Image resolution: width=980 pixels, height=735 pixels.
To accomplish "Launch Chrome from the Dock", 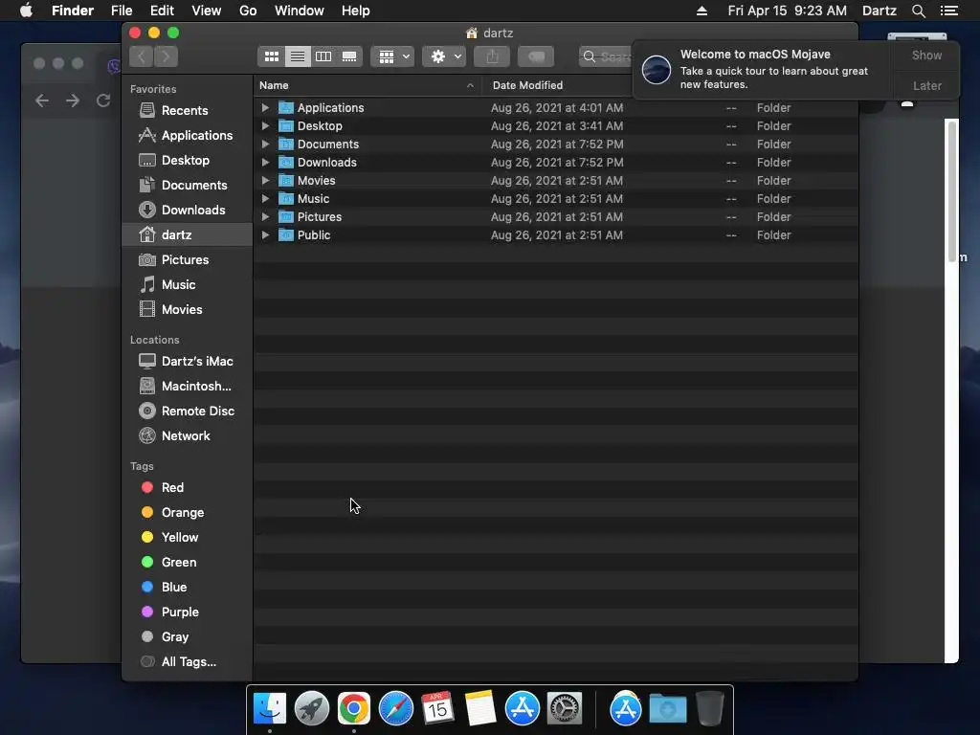I will click(x=354, y=709).
